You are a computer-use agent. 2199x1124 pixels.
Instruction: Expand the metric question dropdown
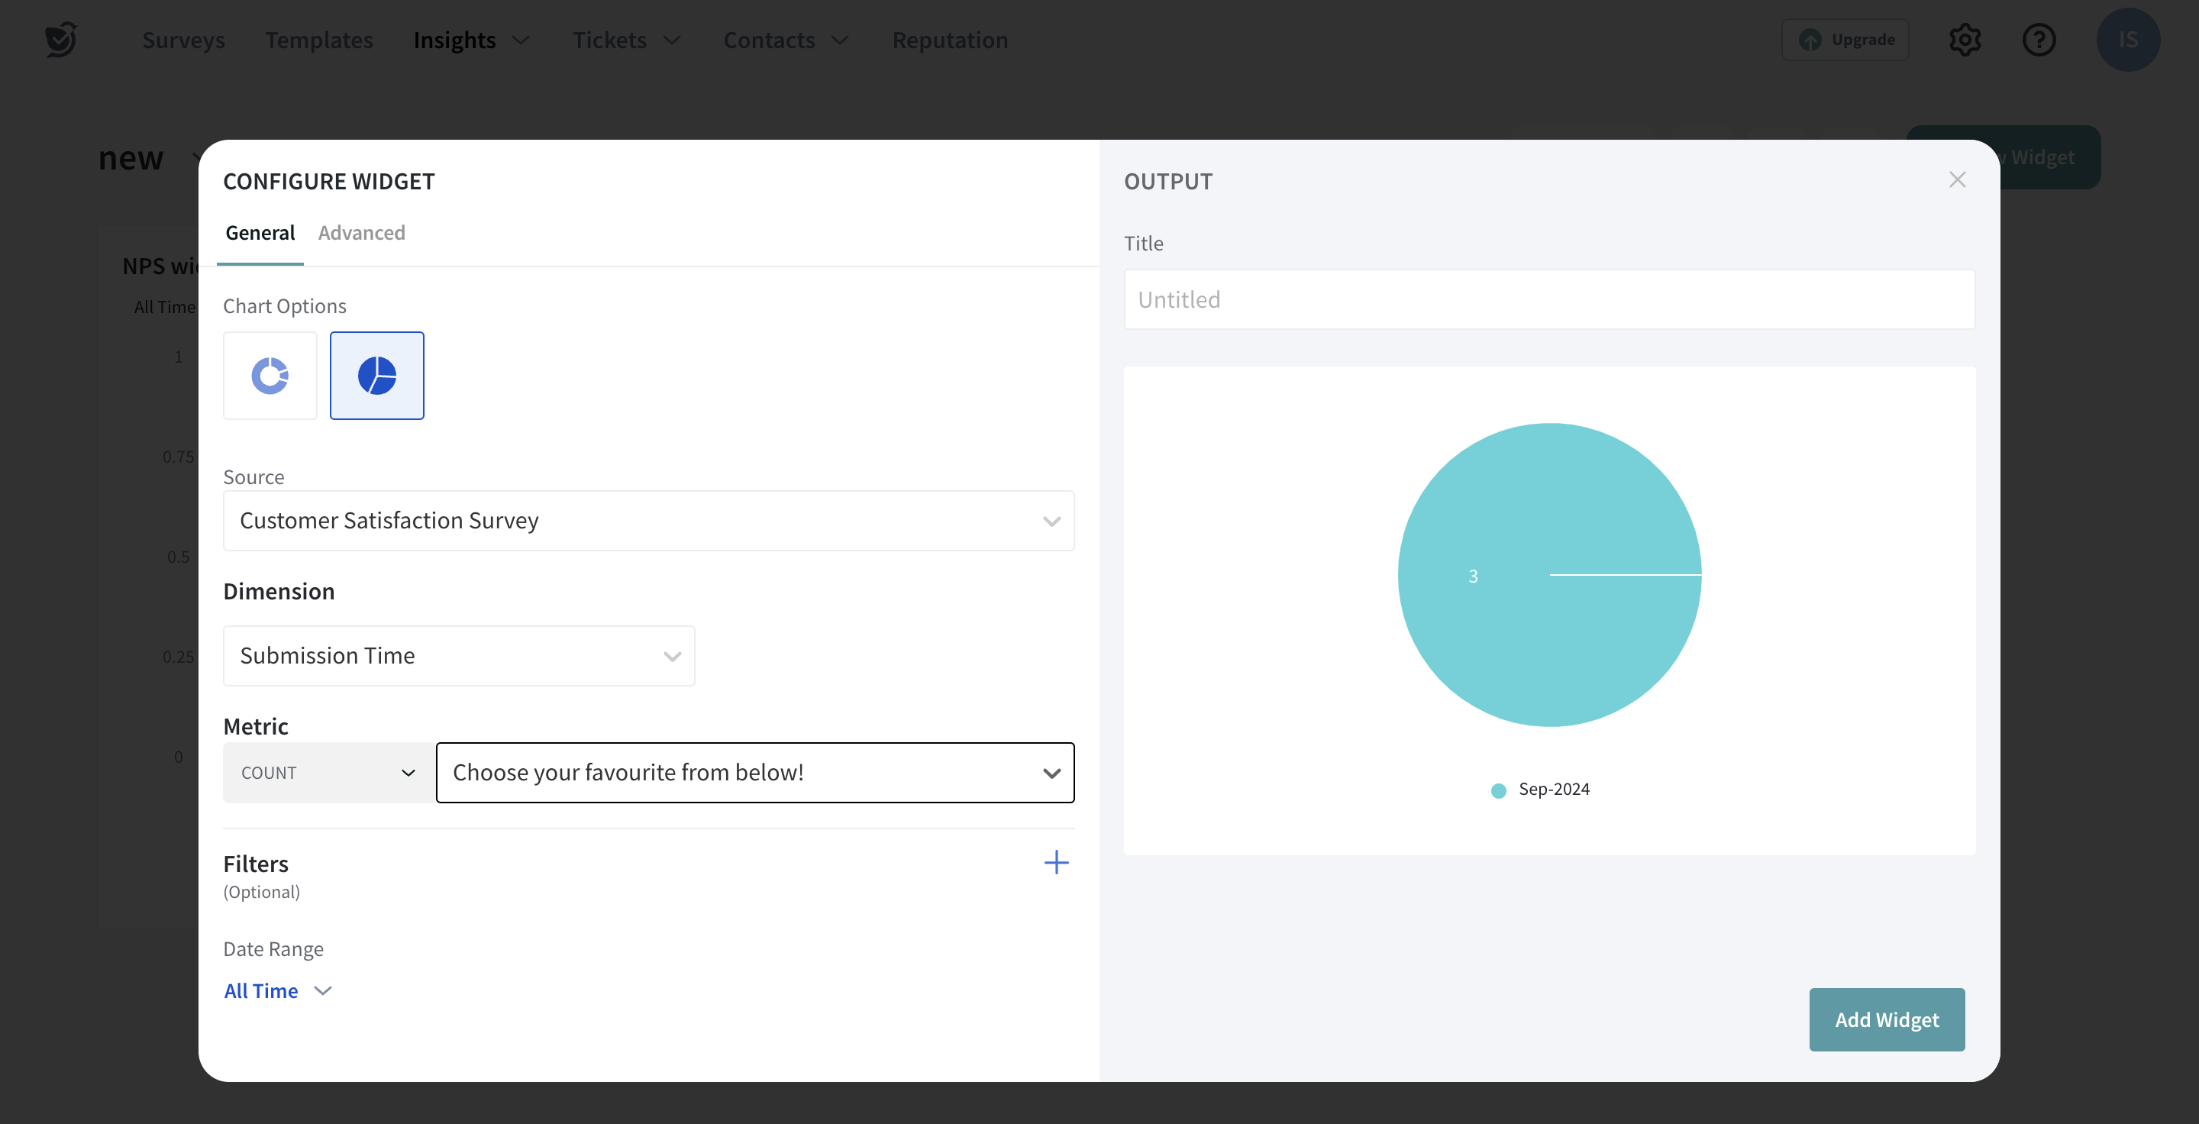point(754,773)
